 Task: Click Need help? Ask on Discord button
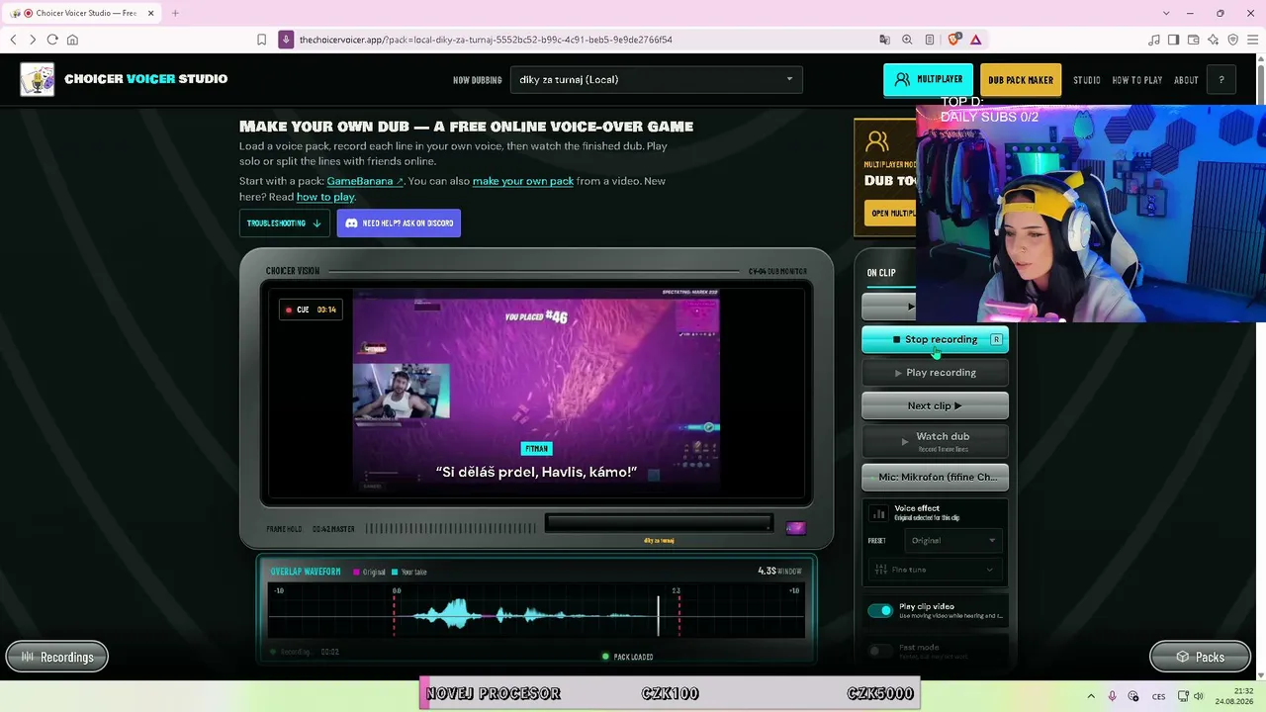click(399, 223)
